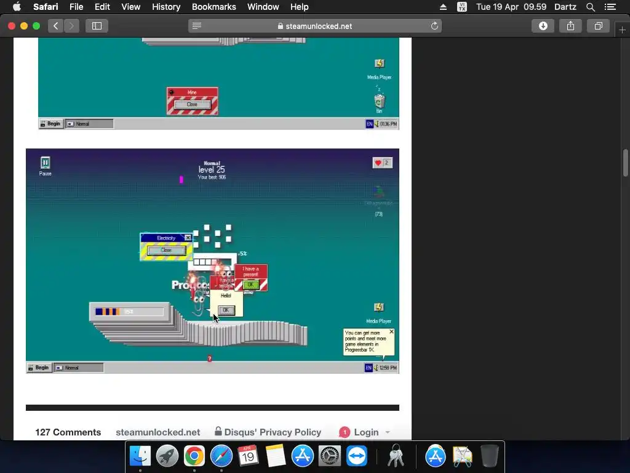
Task: Go back with Safari's back arrow
Action: (56, 26)
